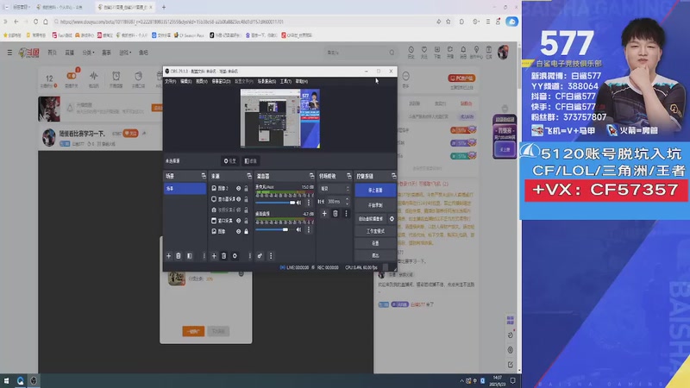Click 启动虚拟摄像机 virtual camera button
The image size is (690, 388).
[x=371, y=219]
